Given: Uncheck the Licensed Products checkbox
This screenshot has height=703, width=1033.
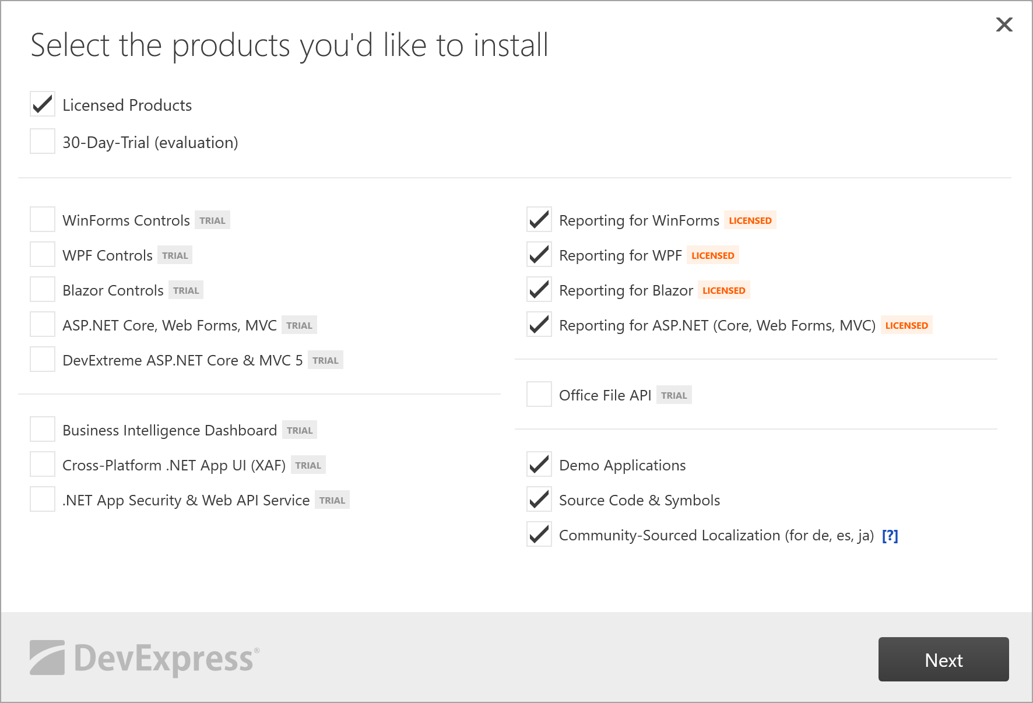Looking at the screenshot, I should coord(43,104).
